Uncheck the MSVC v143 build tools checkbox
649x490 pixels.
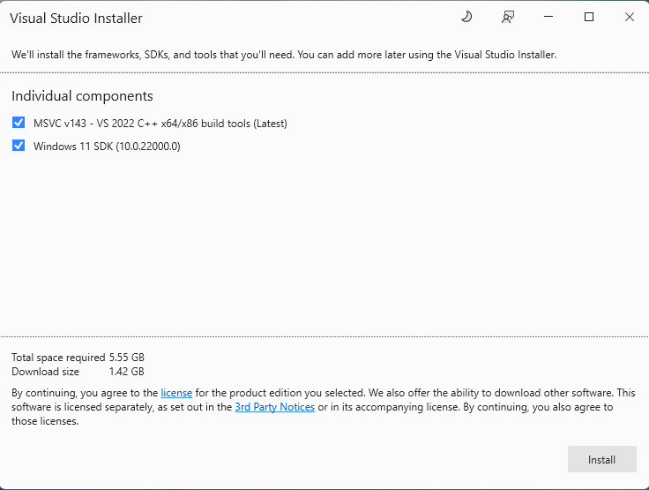(x=19, y=123)
